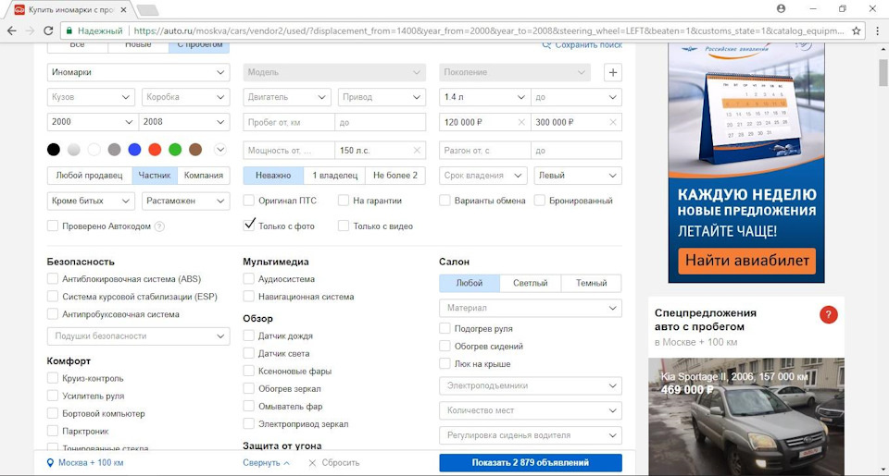This screenshot has height=476, width=889.
Task: Collapse filters with the Свернуть link
Action: point(266,463)
